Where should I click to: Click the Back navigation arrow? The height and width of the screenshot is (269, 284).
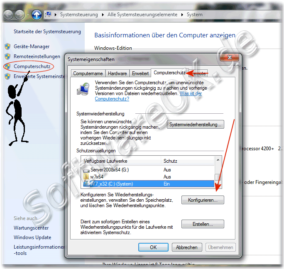(8, 15)
